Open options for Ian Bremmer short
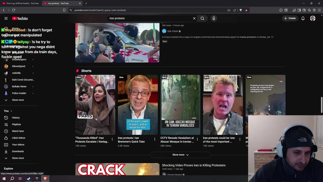The width and height of the screenshot is (323, 182). coord(155,139)
